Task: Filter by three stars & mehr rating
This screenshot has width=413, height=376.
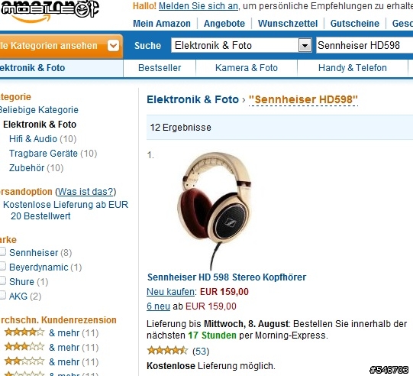Action: pyautogui.click(x=51, y=347)
